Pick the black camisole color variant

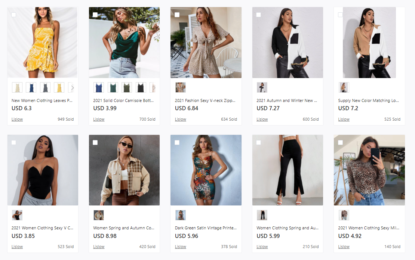pyautogui.click(x=141, y=87)
